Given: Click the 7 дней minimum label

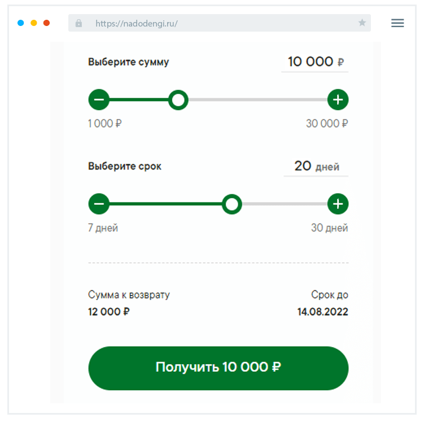Looking at the screenshot, I should [103, 228].
